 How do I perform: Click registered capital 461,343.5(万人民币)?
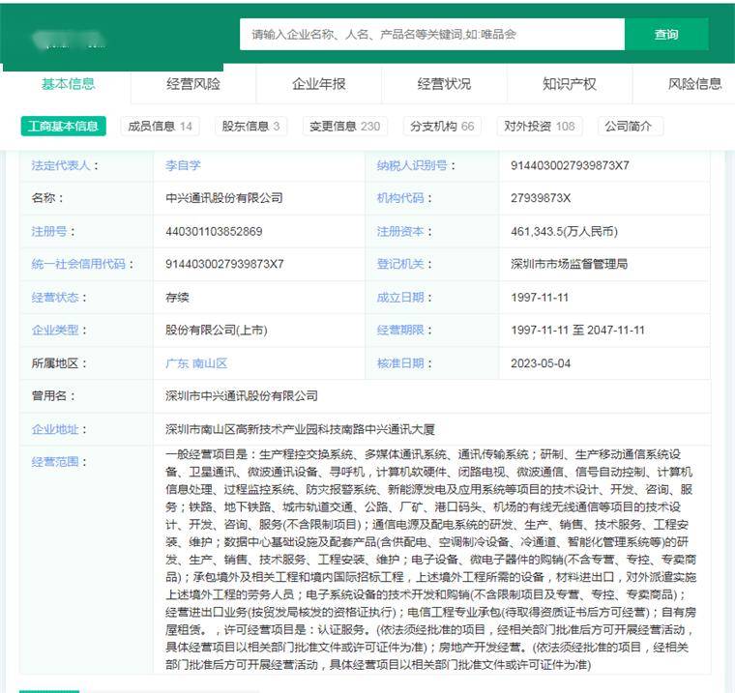[x=564, y=231]
